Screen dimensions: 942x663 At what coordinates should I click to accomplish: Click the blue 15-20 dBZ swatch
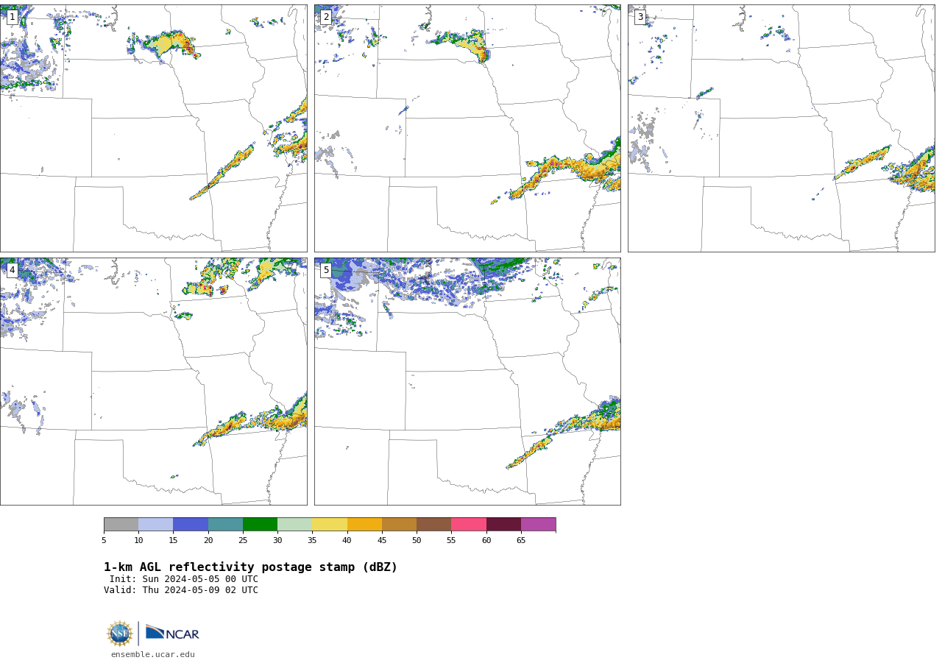click(x=191, y=525)
